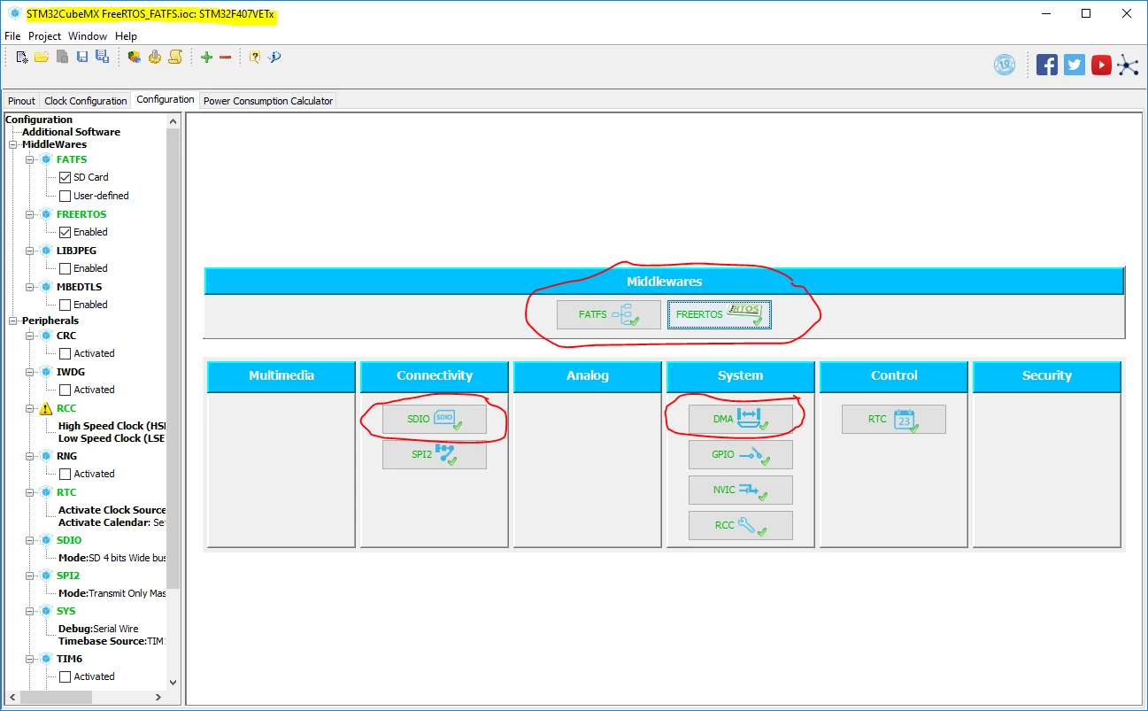The width and height of the screenshot is (1148, 711).
Task: Check the FATFS User-defined checkbox
Action: point(65,196)
